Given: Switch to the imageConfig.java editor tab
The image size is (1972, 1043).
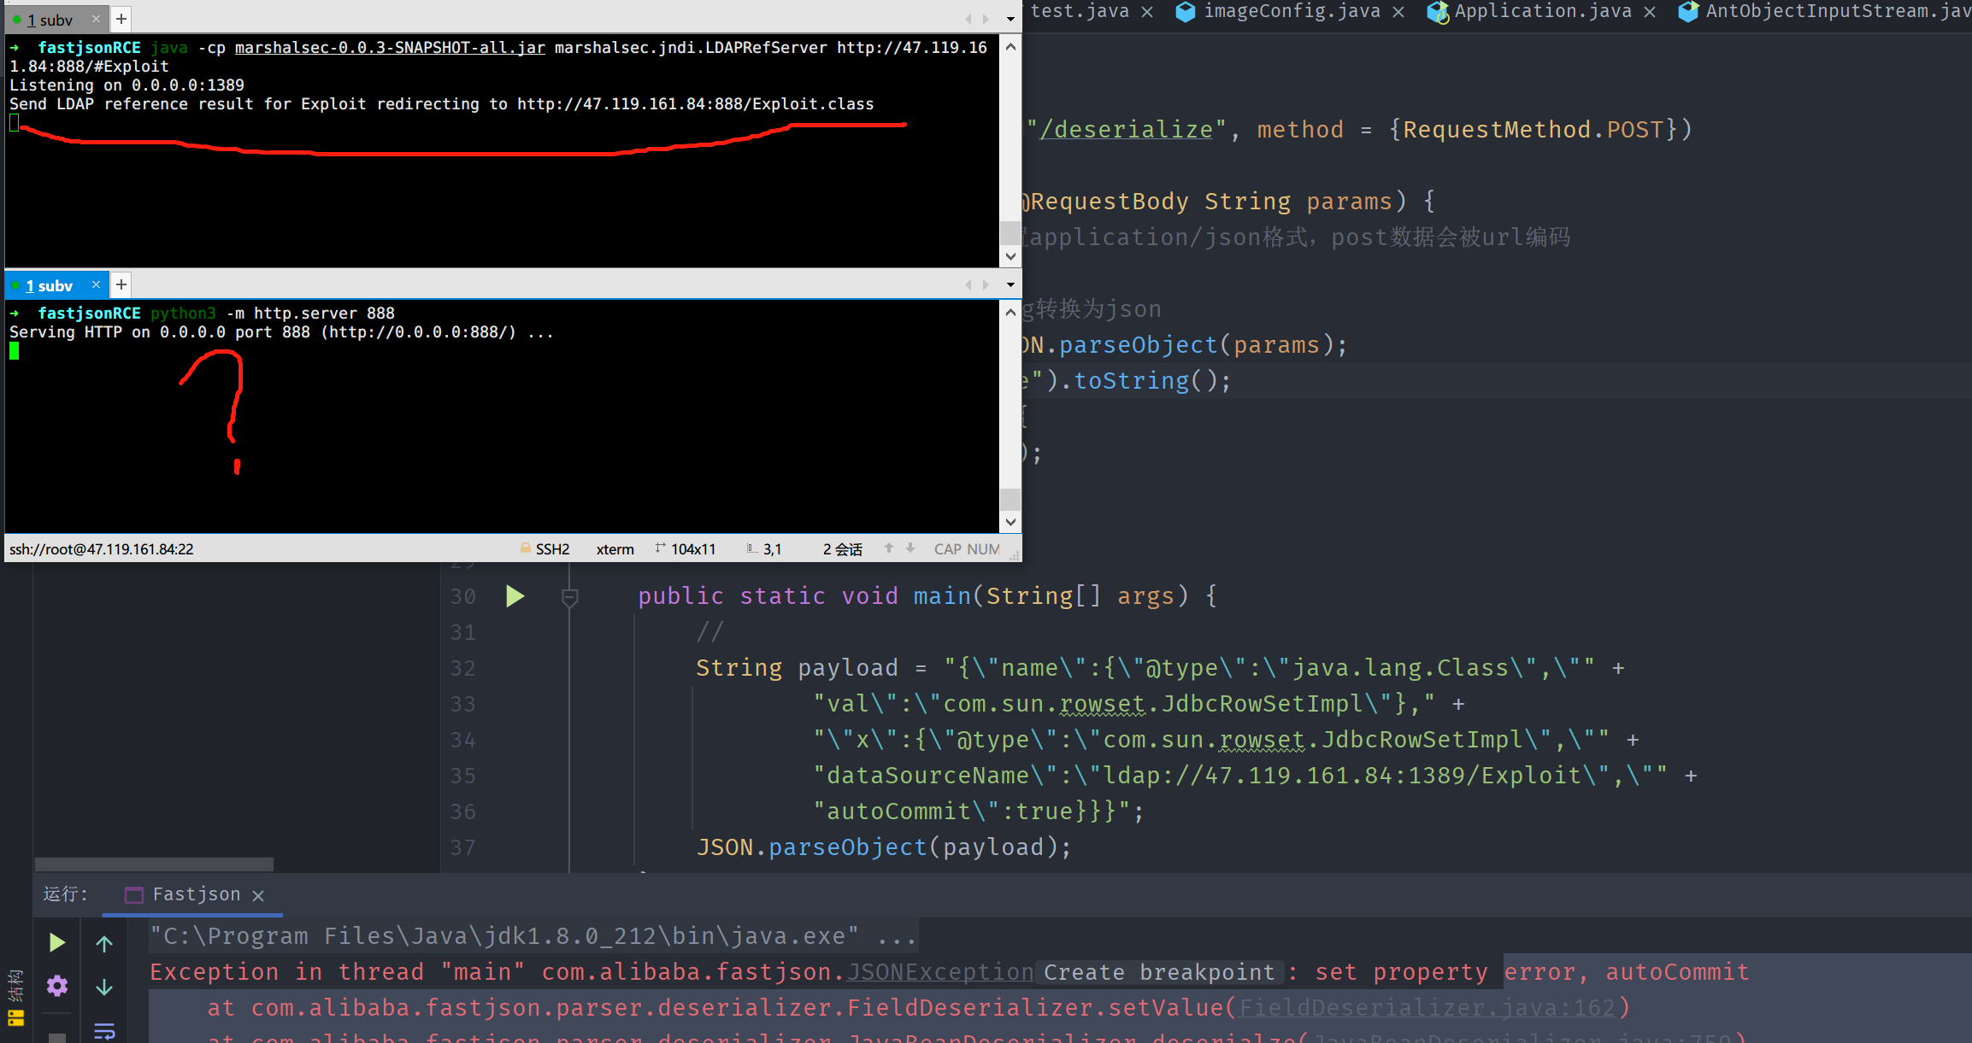Looking at the screenshot, I should coord(1291,11).
